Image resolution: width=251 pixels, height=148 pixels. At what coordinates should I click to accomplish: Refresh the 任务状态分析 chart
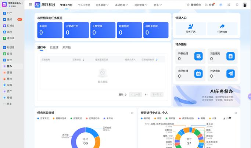(x=132, y=113)
